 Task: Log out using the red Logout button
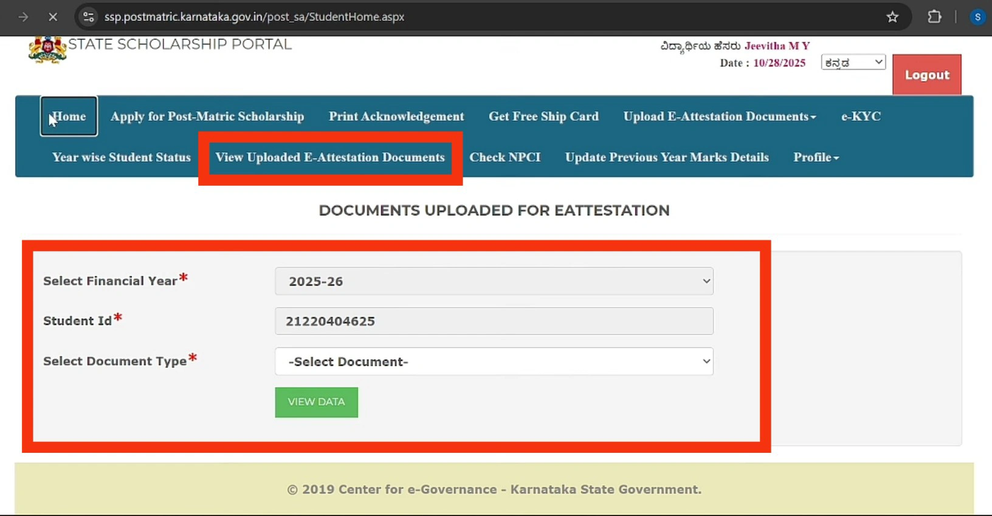927,75
